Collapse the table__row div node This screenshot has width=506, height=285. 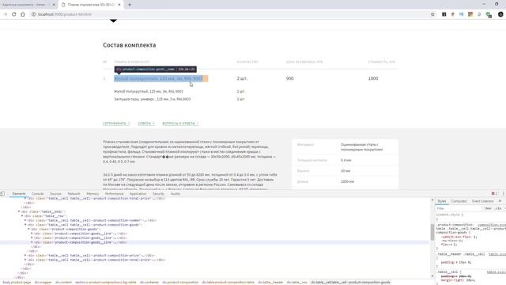(x=22, y=216)
